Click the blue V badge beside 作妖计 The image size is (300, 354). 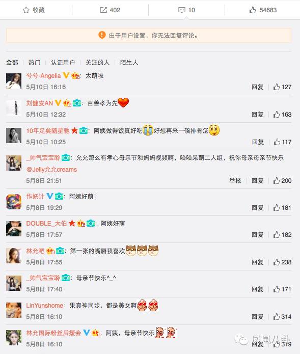[x=50, y=196]
